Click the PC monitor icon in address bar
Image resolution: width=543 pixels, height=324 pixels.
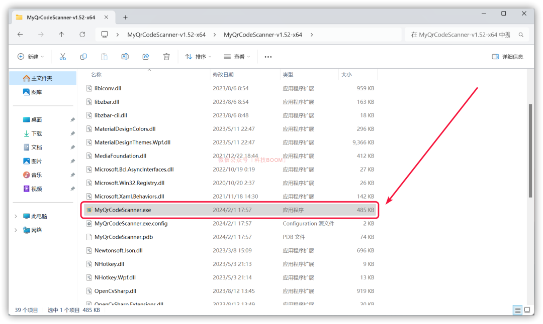coord(105,35)
